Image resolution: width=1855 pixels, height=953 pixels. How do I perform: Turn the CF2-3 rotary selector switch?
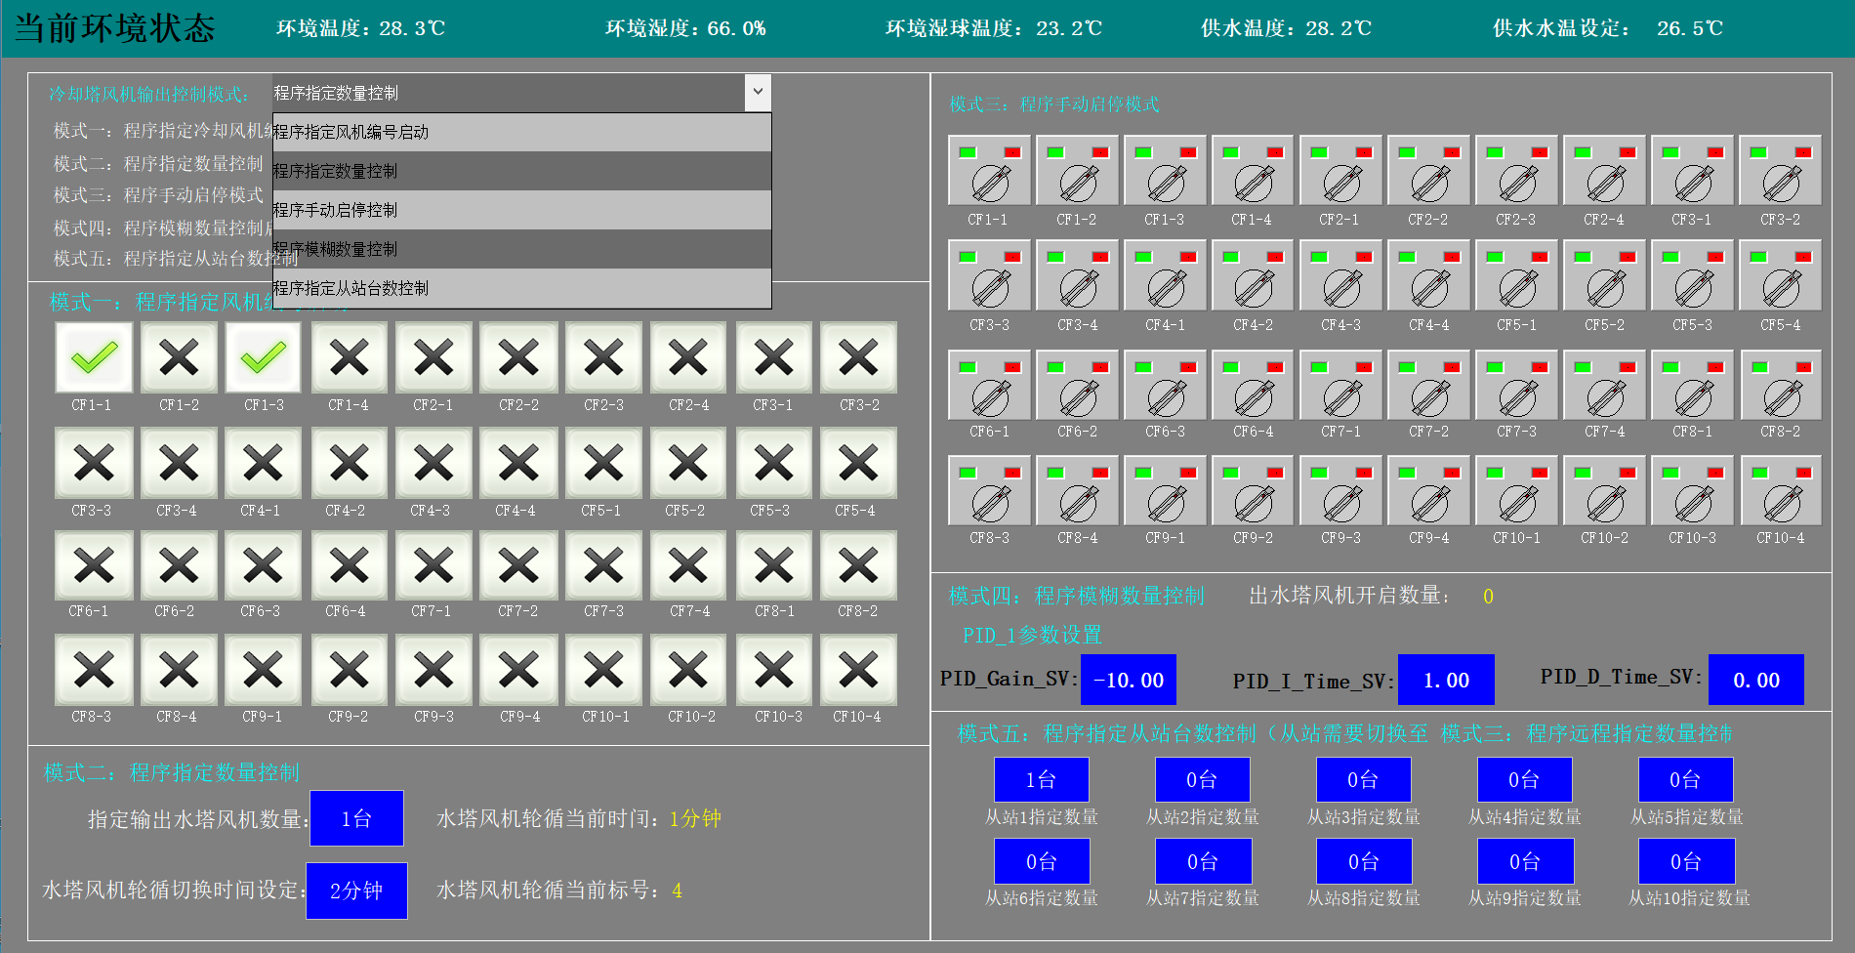click(1516, 181)
